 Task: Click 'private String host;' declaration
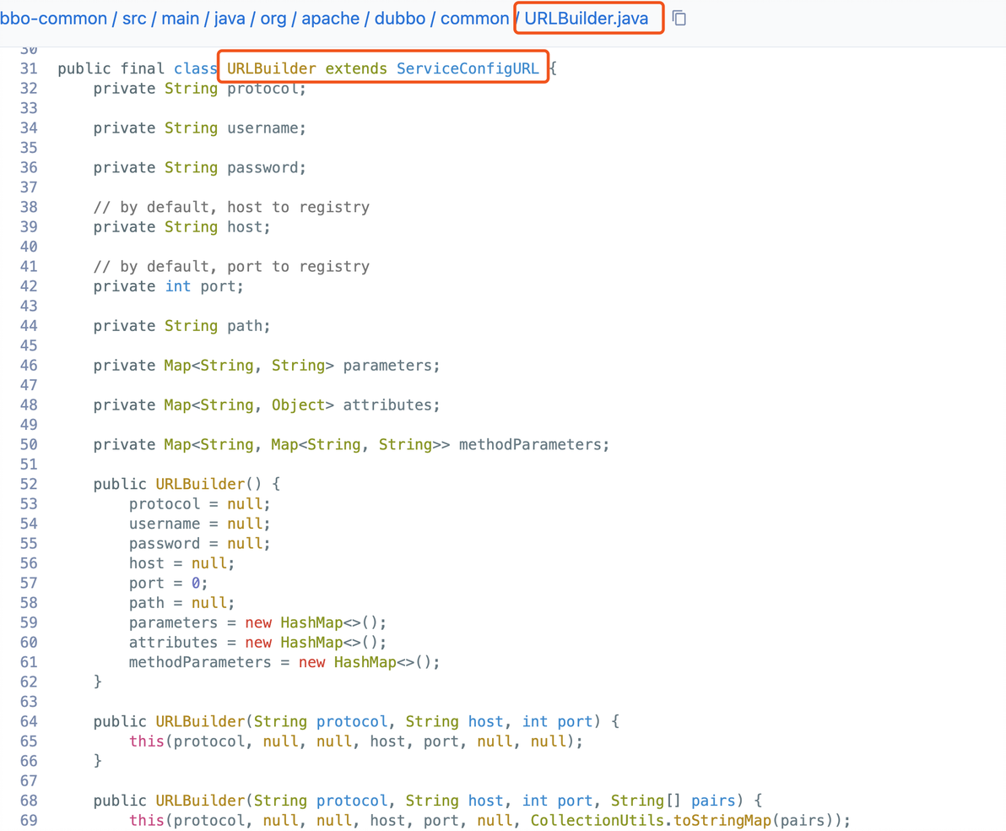pyautogui.click(x=181, y=227)
